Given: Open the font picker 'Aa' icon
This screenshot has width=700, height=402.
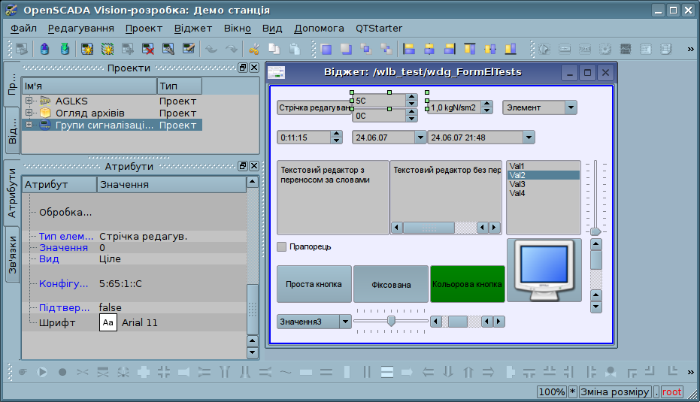Looking at the screenshot, I should pyautogui.click(x=108, y=322).
